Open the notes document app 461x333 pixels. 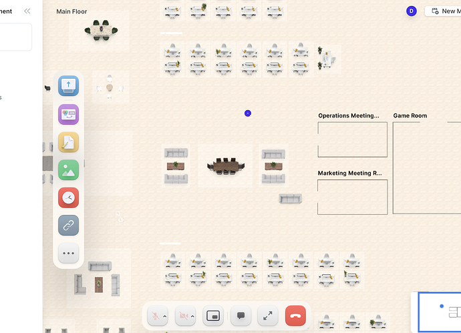[x=68, y=142]
